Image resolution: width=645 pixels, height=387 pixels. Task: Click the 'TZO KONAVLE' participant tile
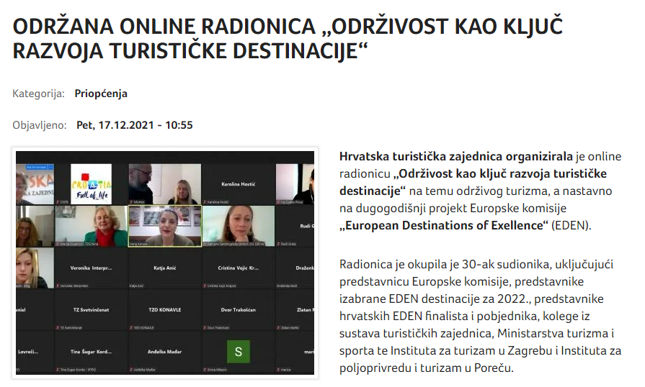point(164,309)
